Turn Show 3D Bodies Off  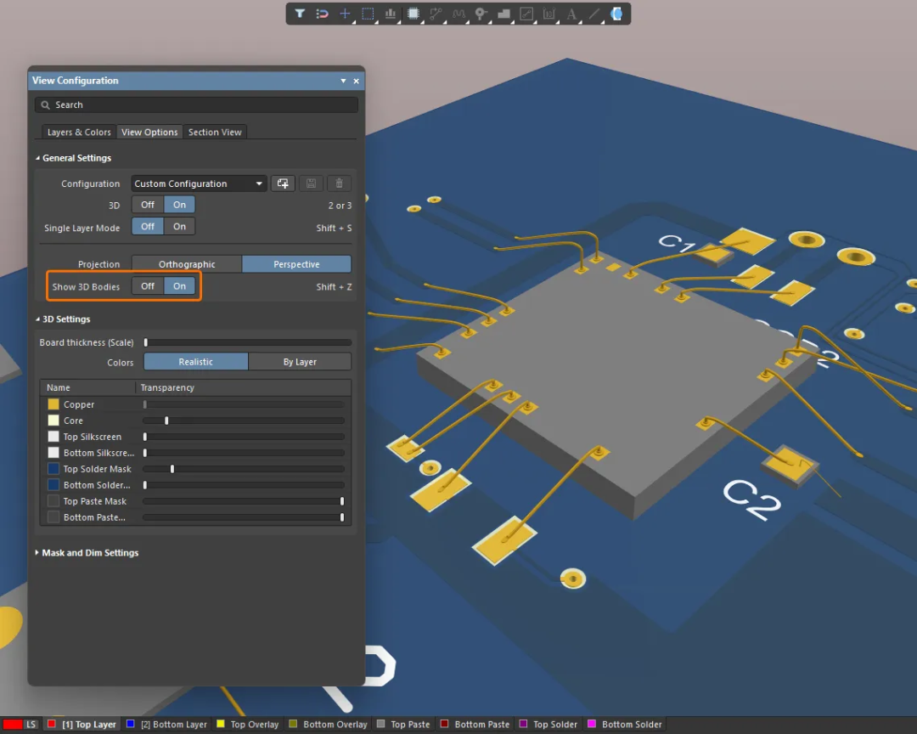point(148,286)
